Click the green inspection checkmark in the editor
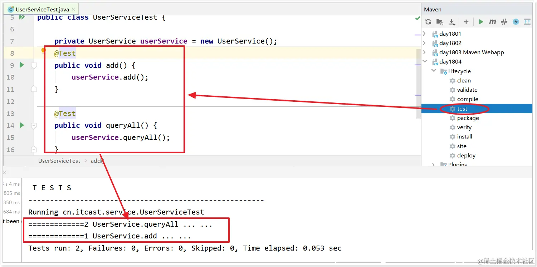 pyautogui.click(x=417, y=18)
